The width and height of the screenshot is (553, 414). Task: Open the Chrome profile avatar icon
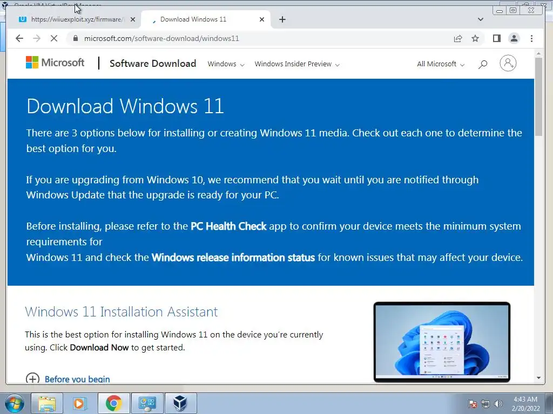click(x=514, y=38)
